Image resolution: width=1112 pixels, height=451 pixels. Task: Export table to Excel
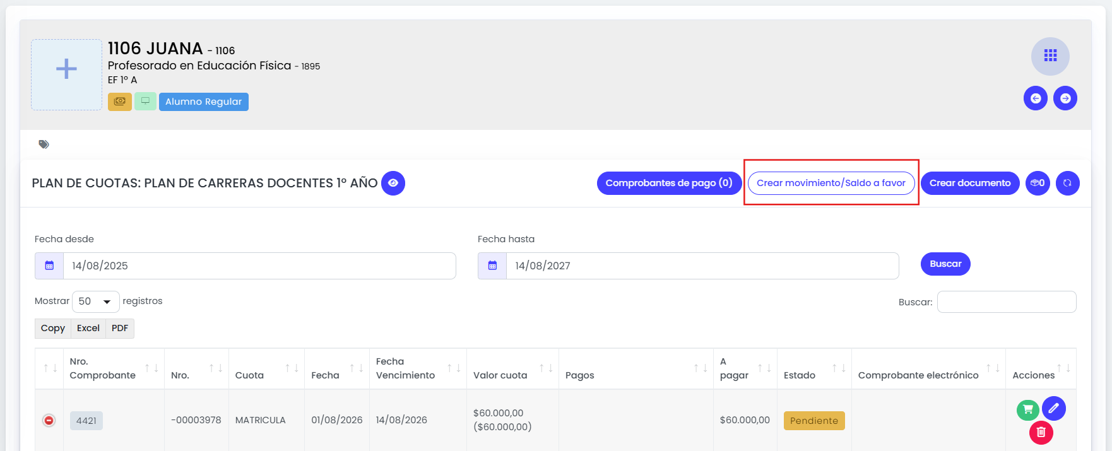(x=88, y=328)
